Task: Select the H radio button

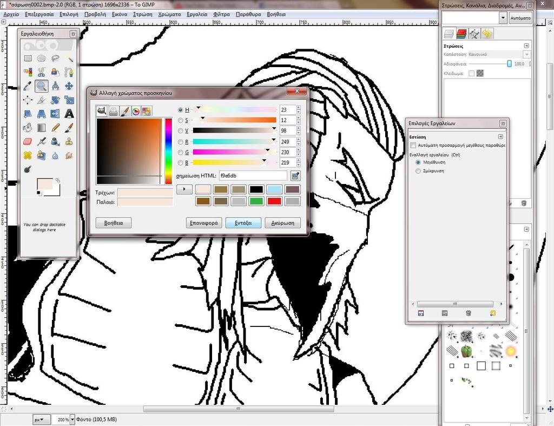Action: tap(181, 110)
